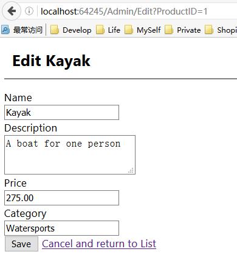Click the Edit Kayak page heading
237x266 pixels.
click(51, 61)
